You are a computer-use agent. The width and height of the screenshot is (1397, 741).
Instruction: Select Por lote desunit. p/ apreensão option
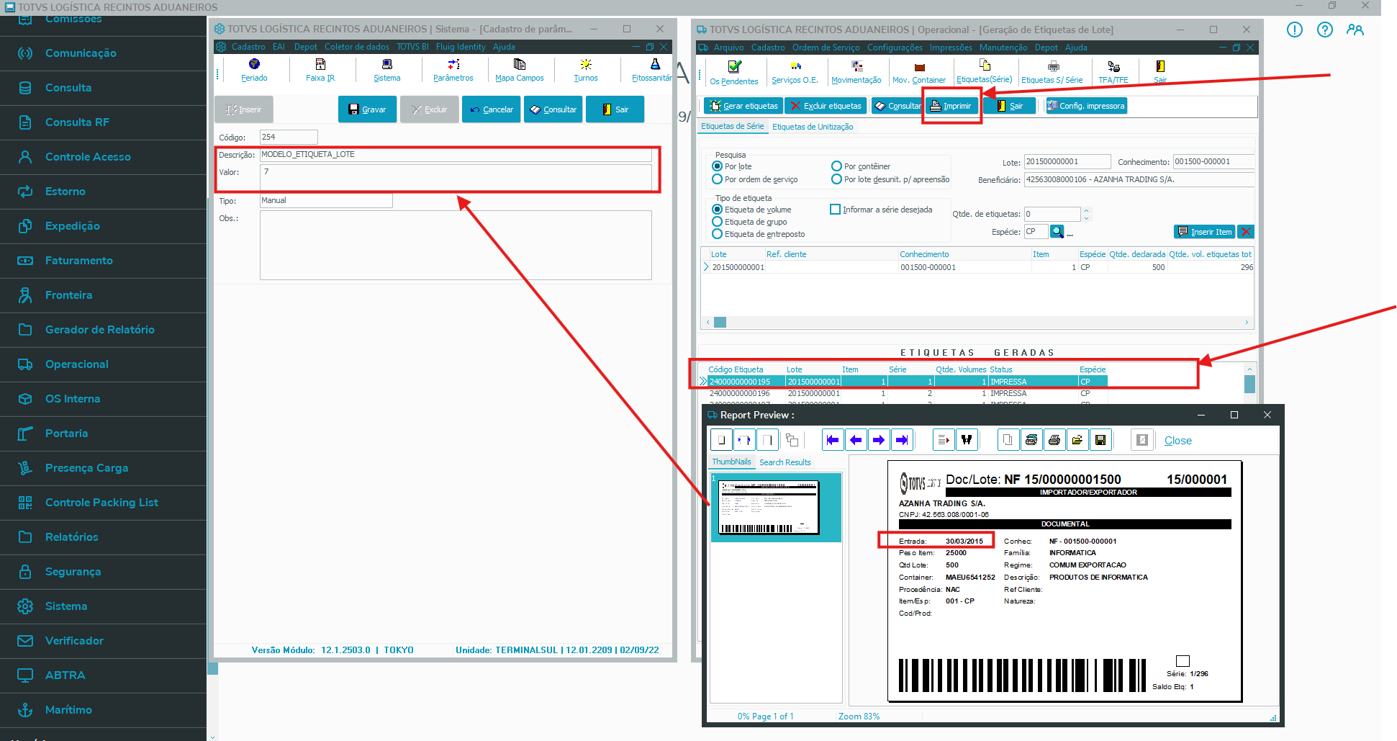836,179
